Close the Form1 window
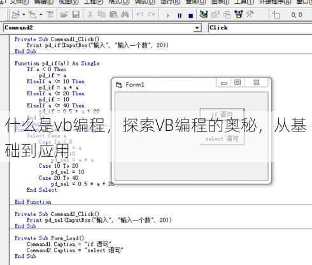The height and width of the screenshot is (265, 312). [257, 83]
